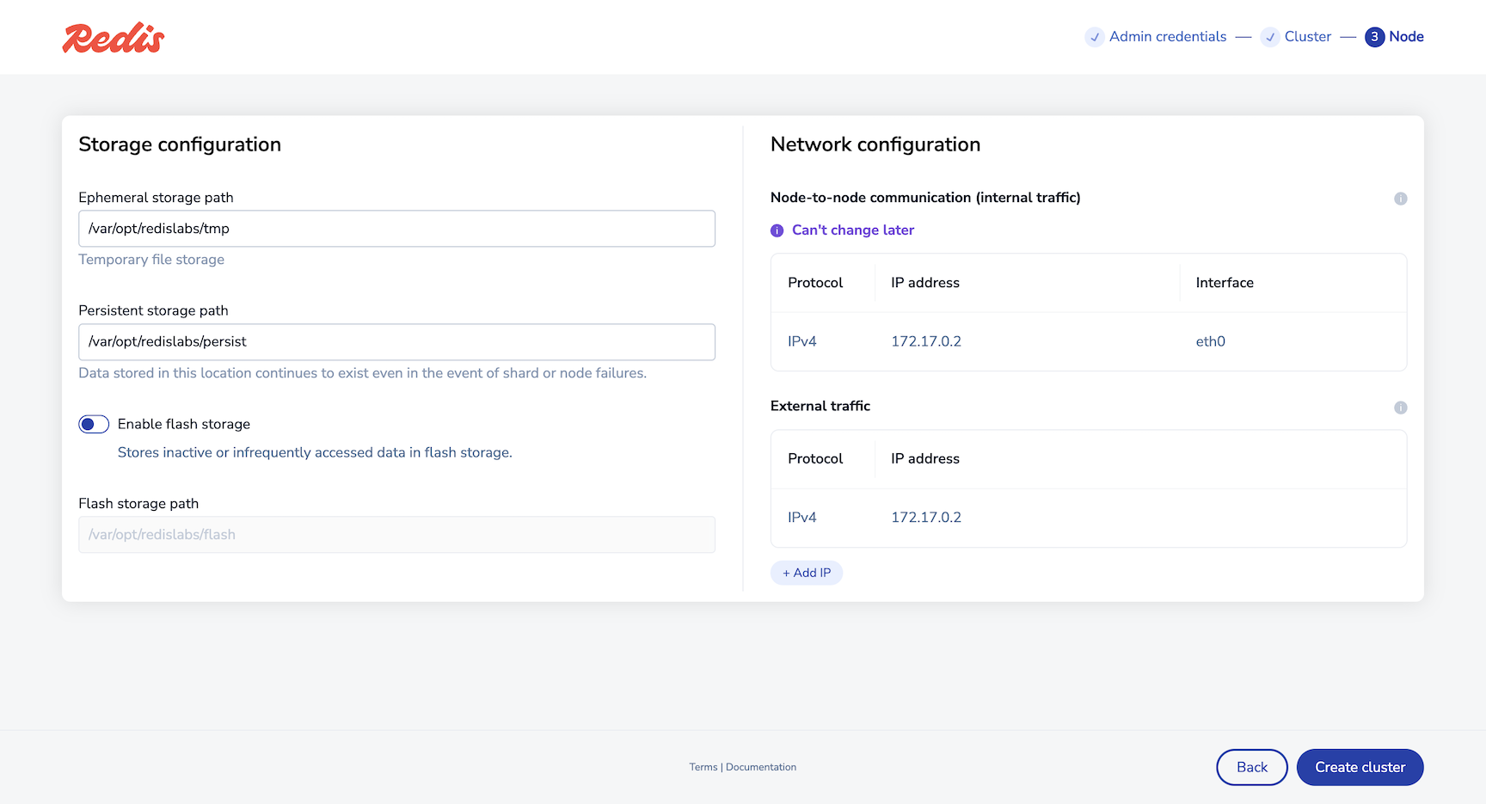Click the purple "Can't change later" info icon
1486x804 pixels.
[777, 230]
